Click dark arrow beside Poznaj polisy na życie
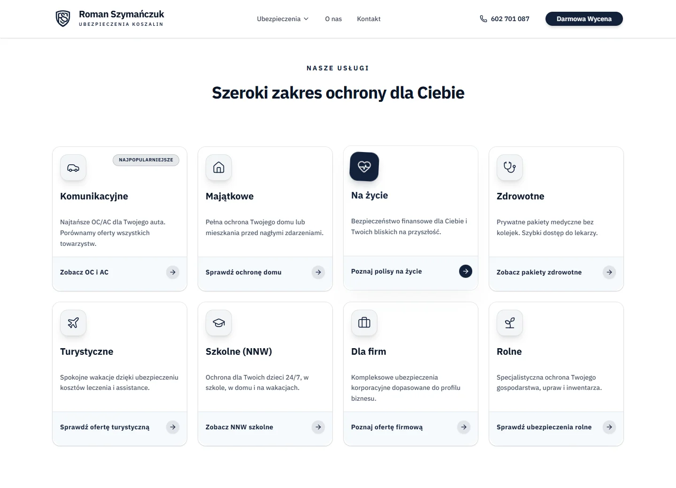676x488 pixels. point(466,271)
